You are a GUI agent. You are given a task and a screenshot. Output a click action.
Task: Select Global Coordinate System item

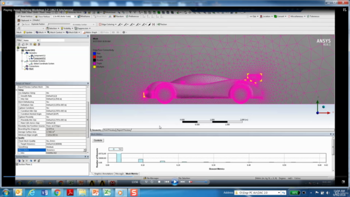click(x=44, y=63)
